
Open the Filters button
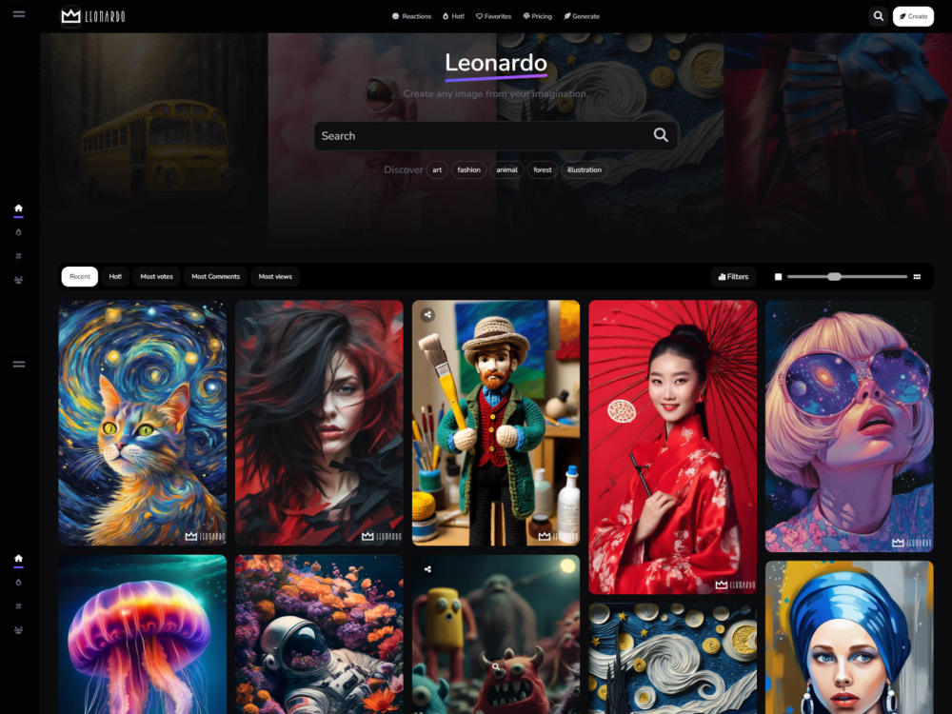733,277
